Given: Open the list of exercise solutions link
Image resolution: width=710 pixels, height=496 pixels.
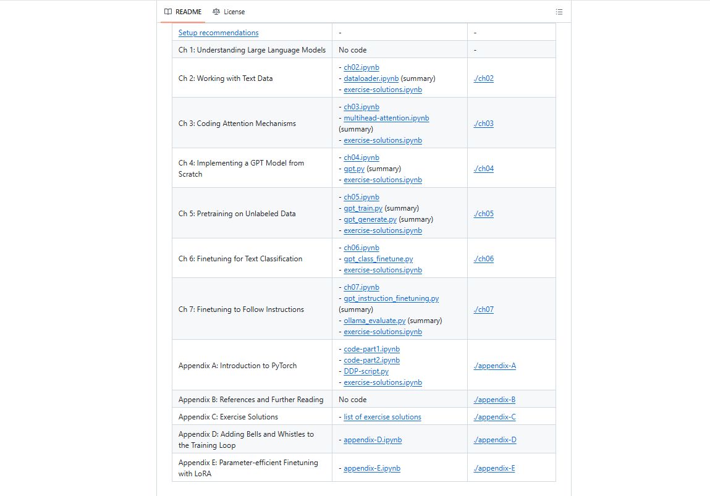Looking at the screenshot, I should click(x=382, y=417).
